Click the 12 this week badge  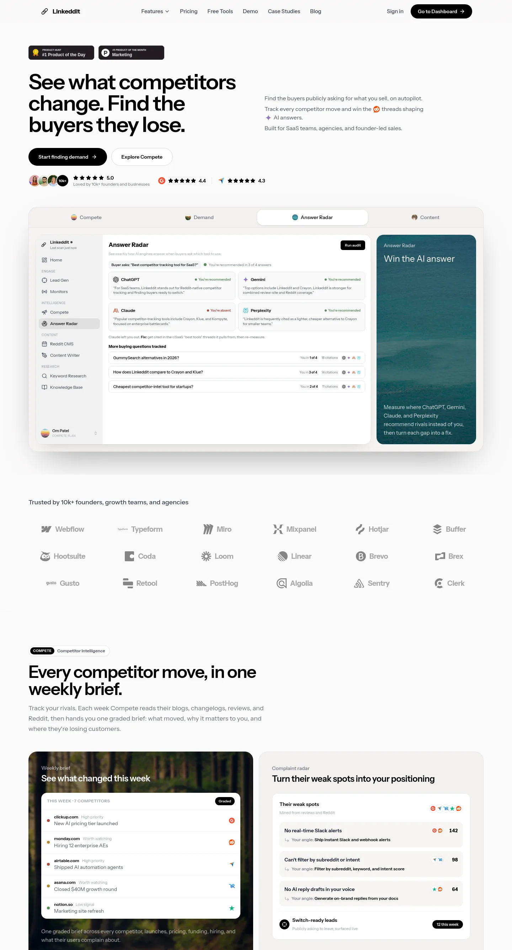click(447, 924)
